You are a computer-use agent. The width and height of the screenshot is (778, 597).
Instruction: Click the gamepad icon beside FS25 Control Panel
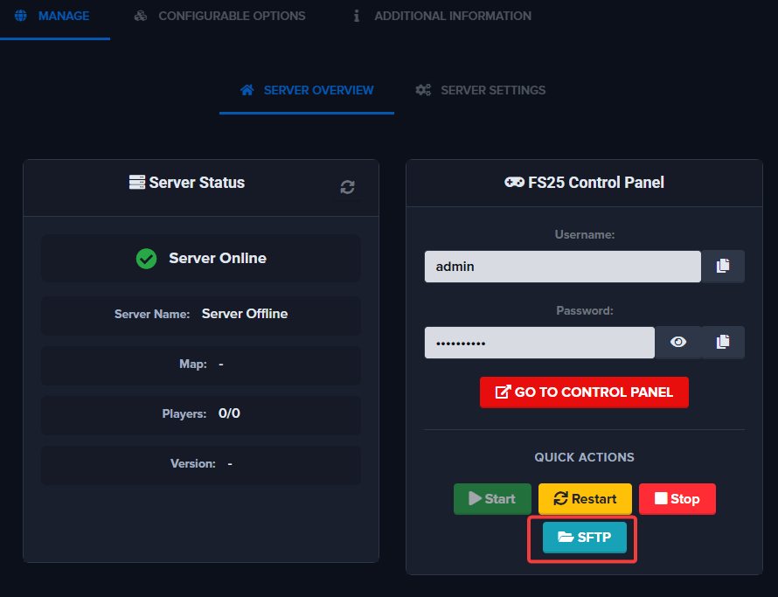click(514, 183)
